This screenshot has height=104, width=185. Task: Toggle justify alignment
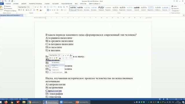click(55, 10)
